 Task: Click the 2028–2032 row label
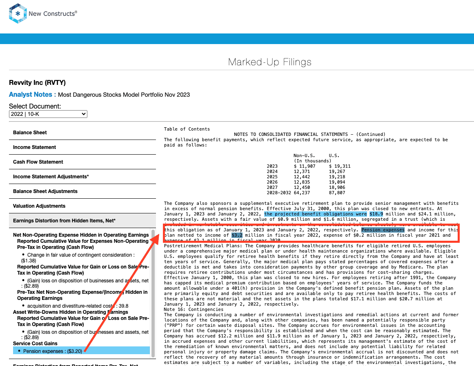[279, 193]
